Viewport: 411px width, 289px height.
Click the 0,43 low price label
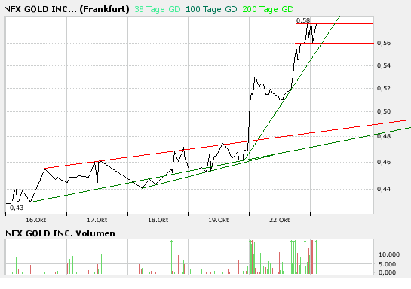coord(17,208)
